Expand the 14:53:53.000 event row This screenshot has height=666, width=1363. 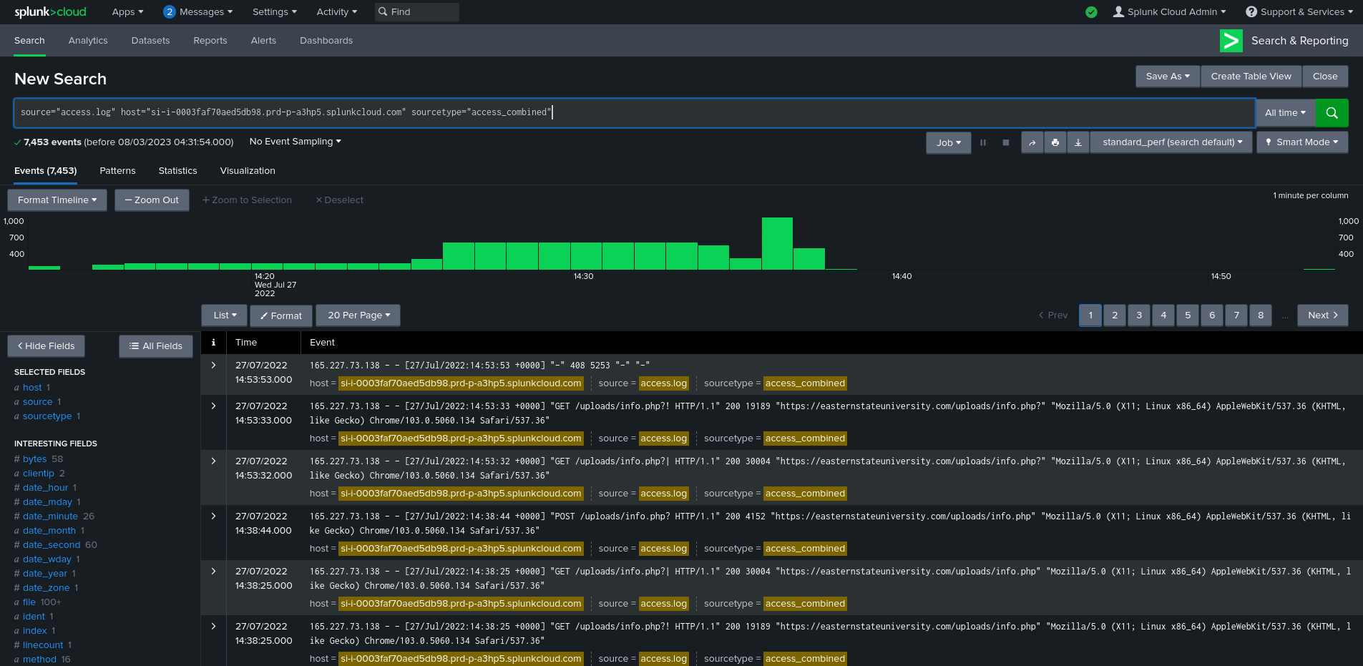[x=213, y=365]
